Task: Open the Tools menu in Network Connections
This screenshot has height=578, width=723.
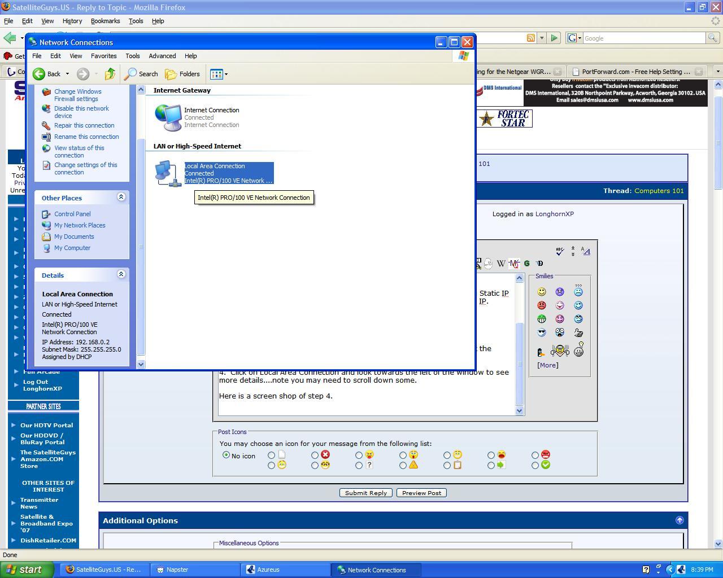Action: point(133,56)
